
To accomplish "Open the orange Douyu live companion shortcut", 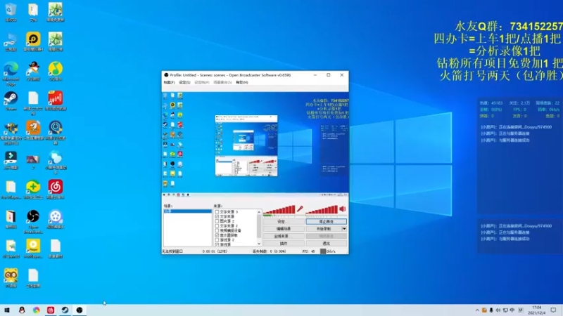I will point(33,130).
